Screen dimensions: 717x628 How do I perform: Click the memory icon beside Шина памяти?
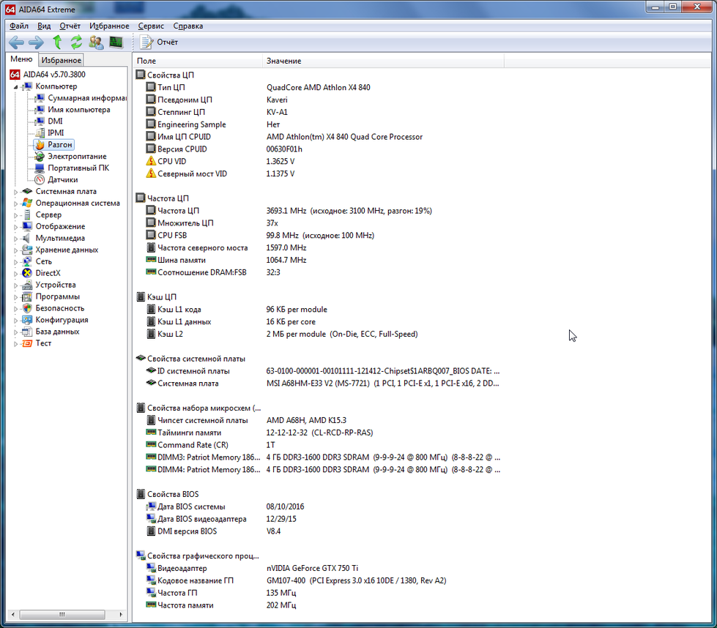pyautogui.click(x=151, y=260)
